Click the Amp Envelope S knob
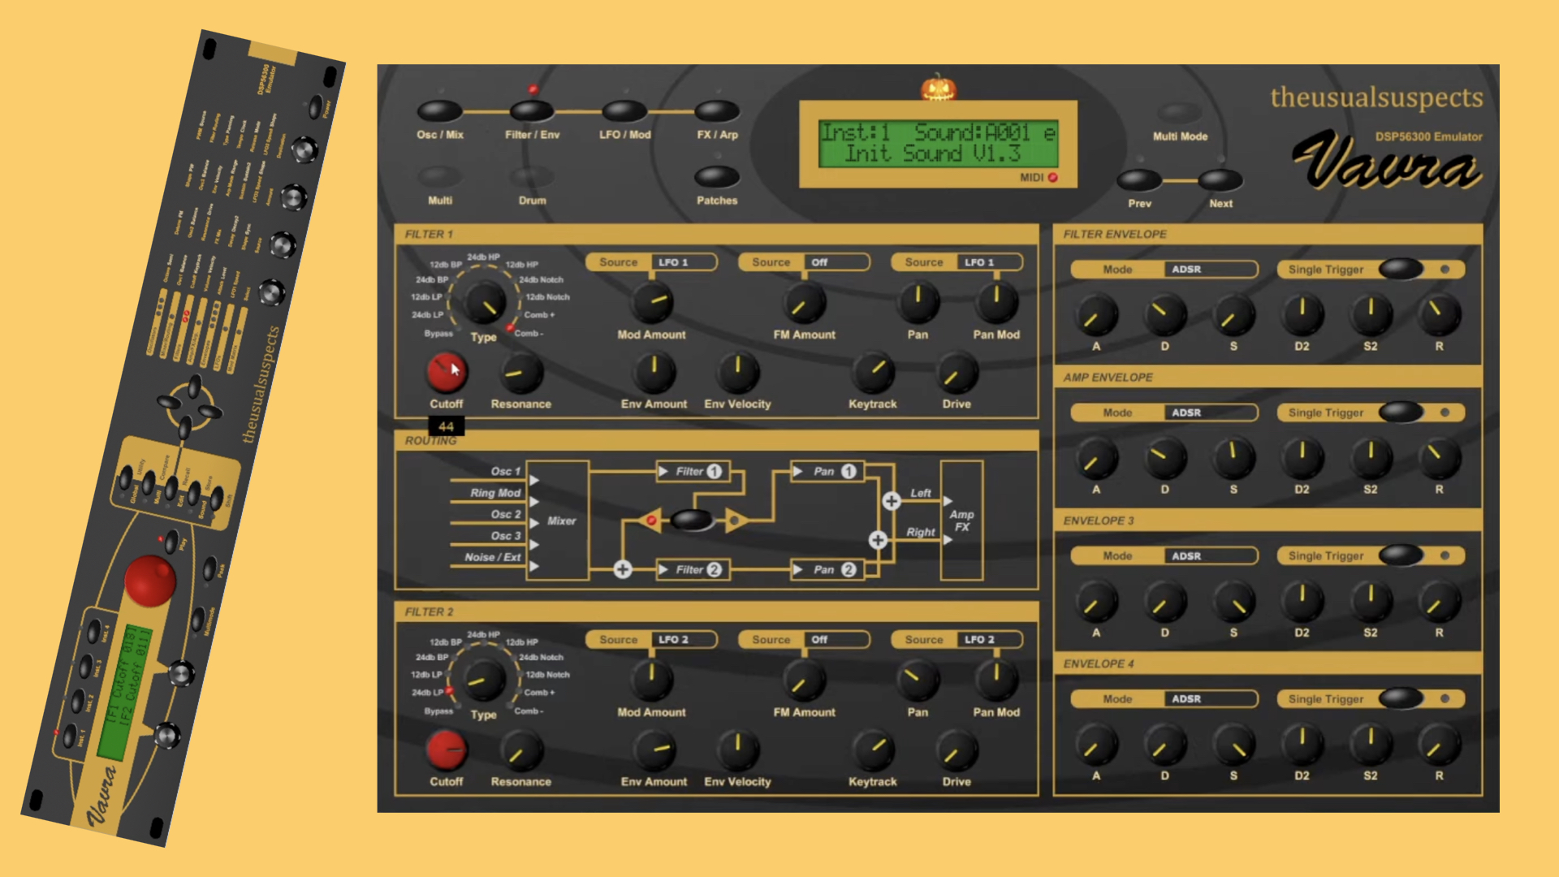Screen dimensions: 1559x877 (1233, 458)
